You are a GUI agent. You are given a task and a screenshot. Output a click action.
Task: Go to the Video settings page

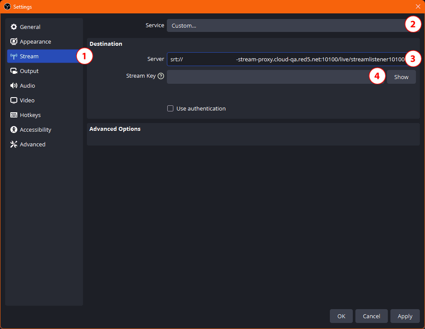coord(45,100)
